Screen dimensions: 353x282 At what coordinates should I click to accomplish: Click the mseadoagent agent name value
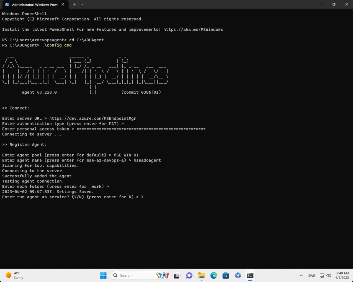coord(147,160)
